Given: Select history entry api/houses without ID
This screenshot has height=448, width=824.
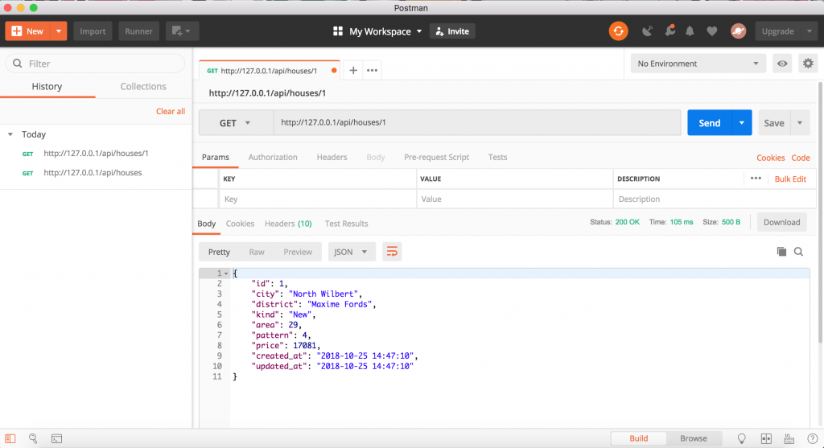Looking at the screenshot, I should coord(93,173).
